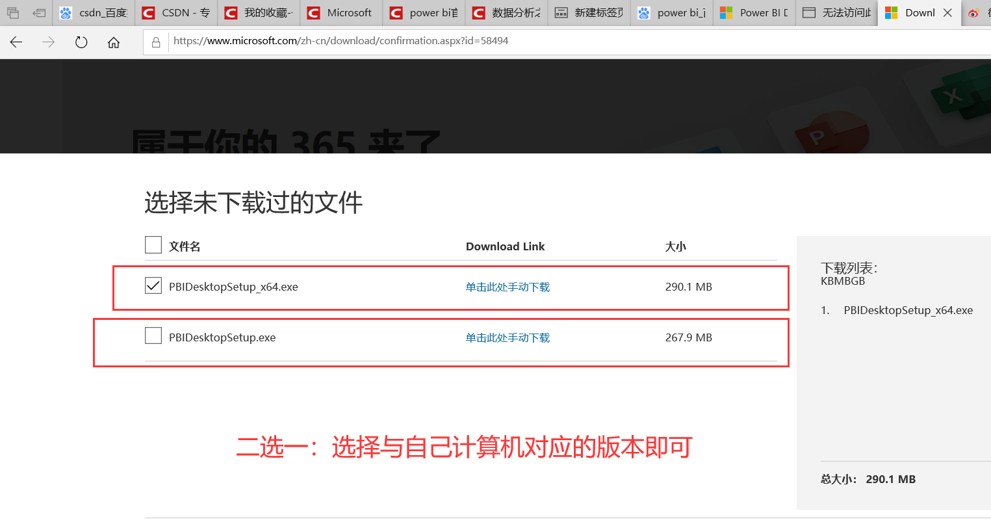Click manual download link for PBIDesktopSetup_x64.exe

click(508, 287)
